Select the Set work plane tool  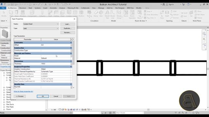191,14
